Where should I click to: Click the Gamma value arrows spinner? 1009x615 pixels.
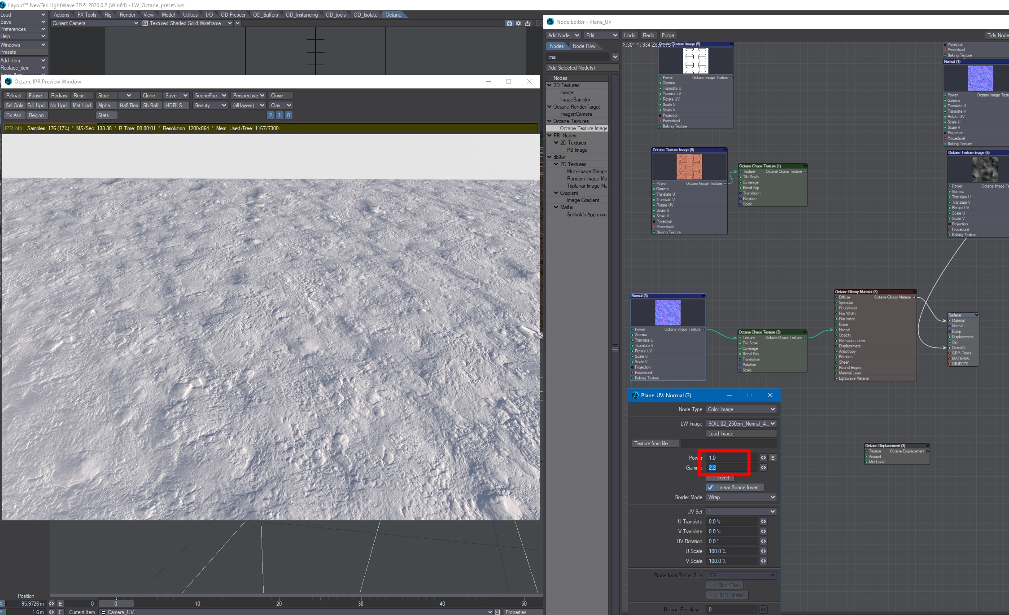click(x=763, y=468)
